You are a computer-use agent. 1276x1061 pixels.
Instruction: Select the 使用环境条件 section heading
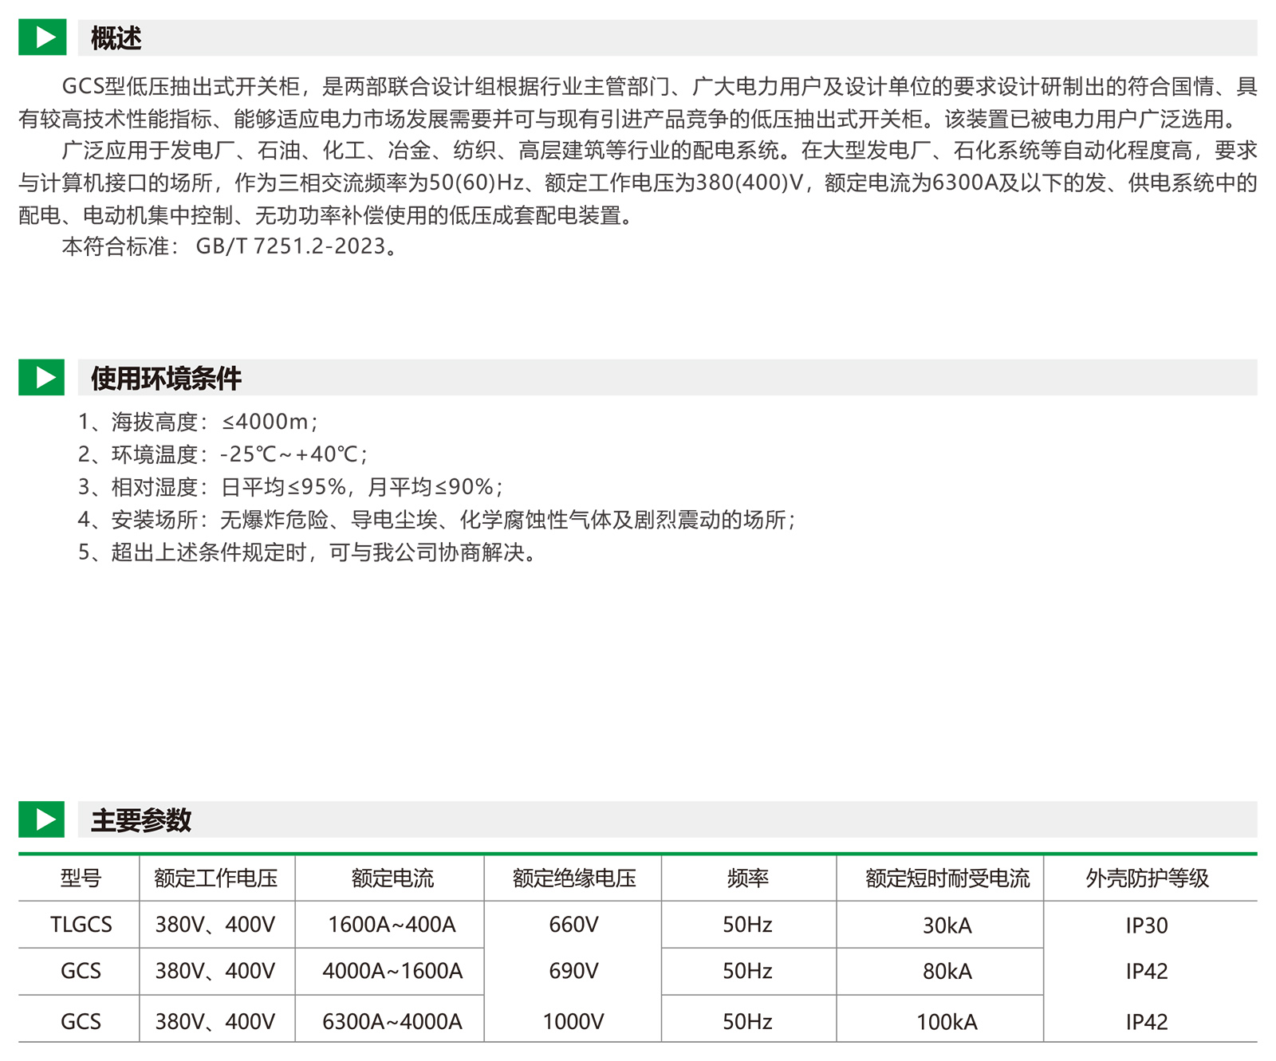tap(166, 379)
